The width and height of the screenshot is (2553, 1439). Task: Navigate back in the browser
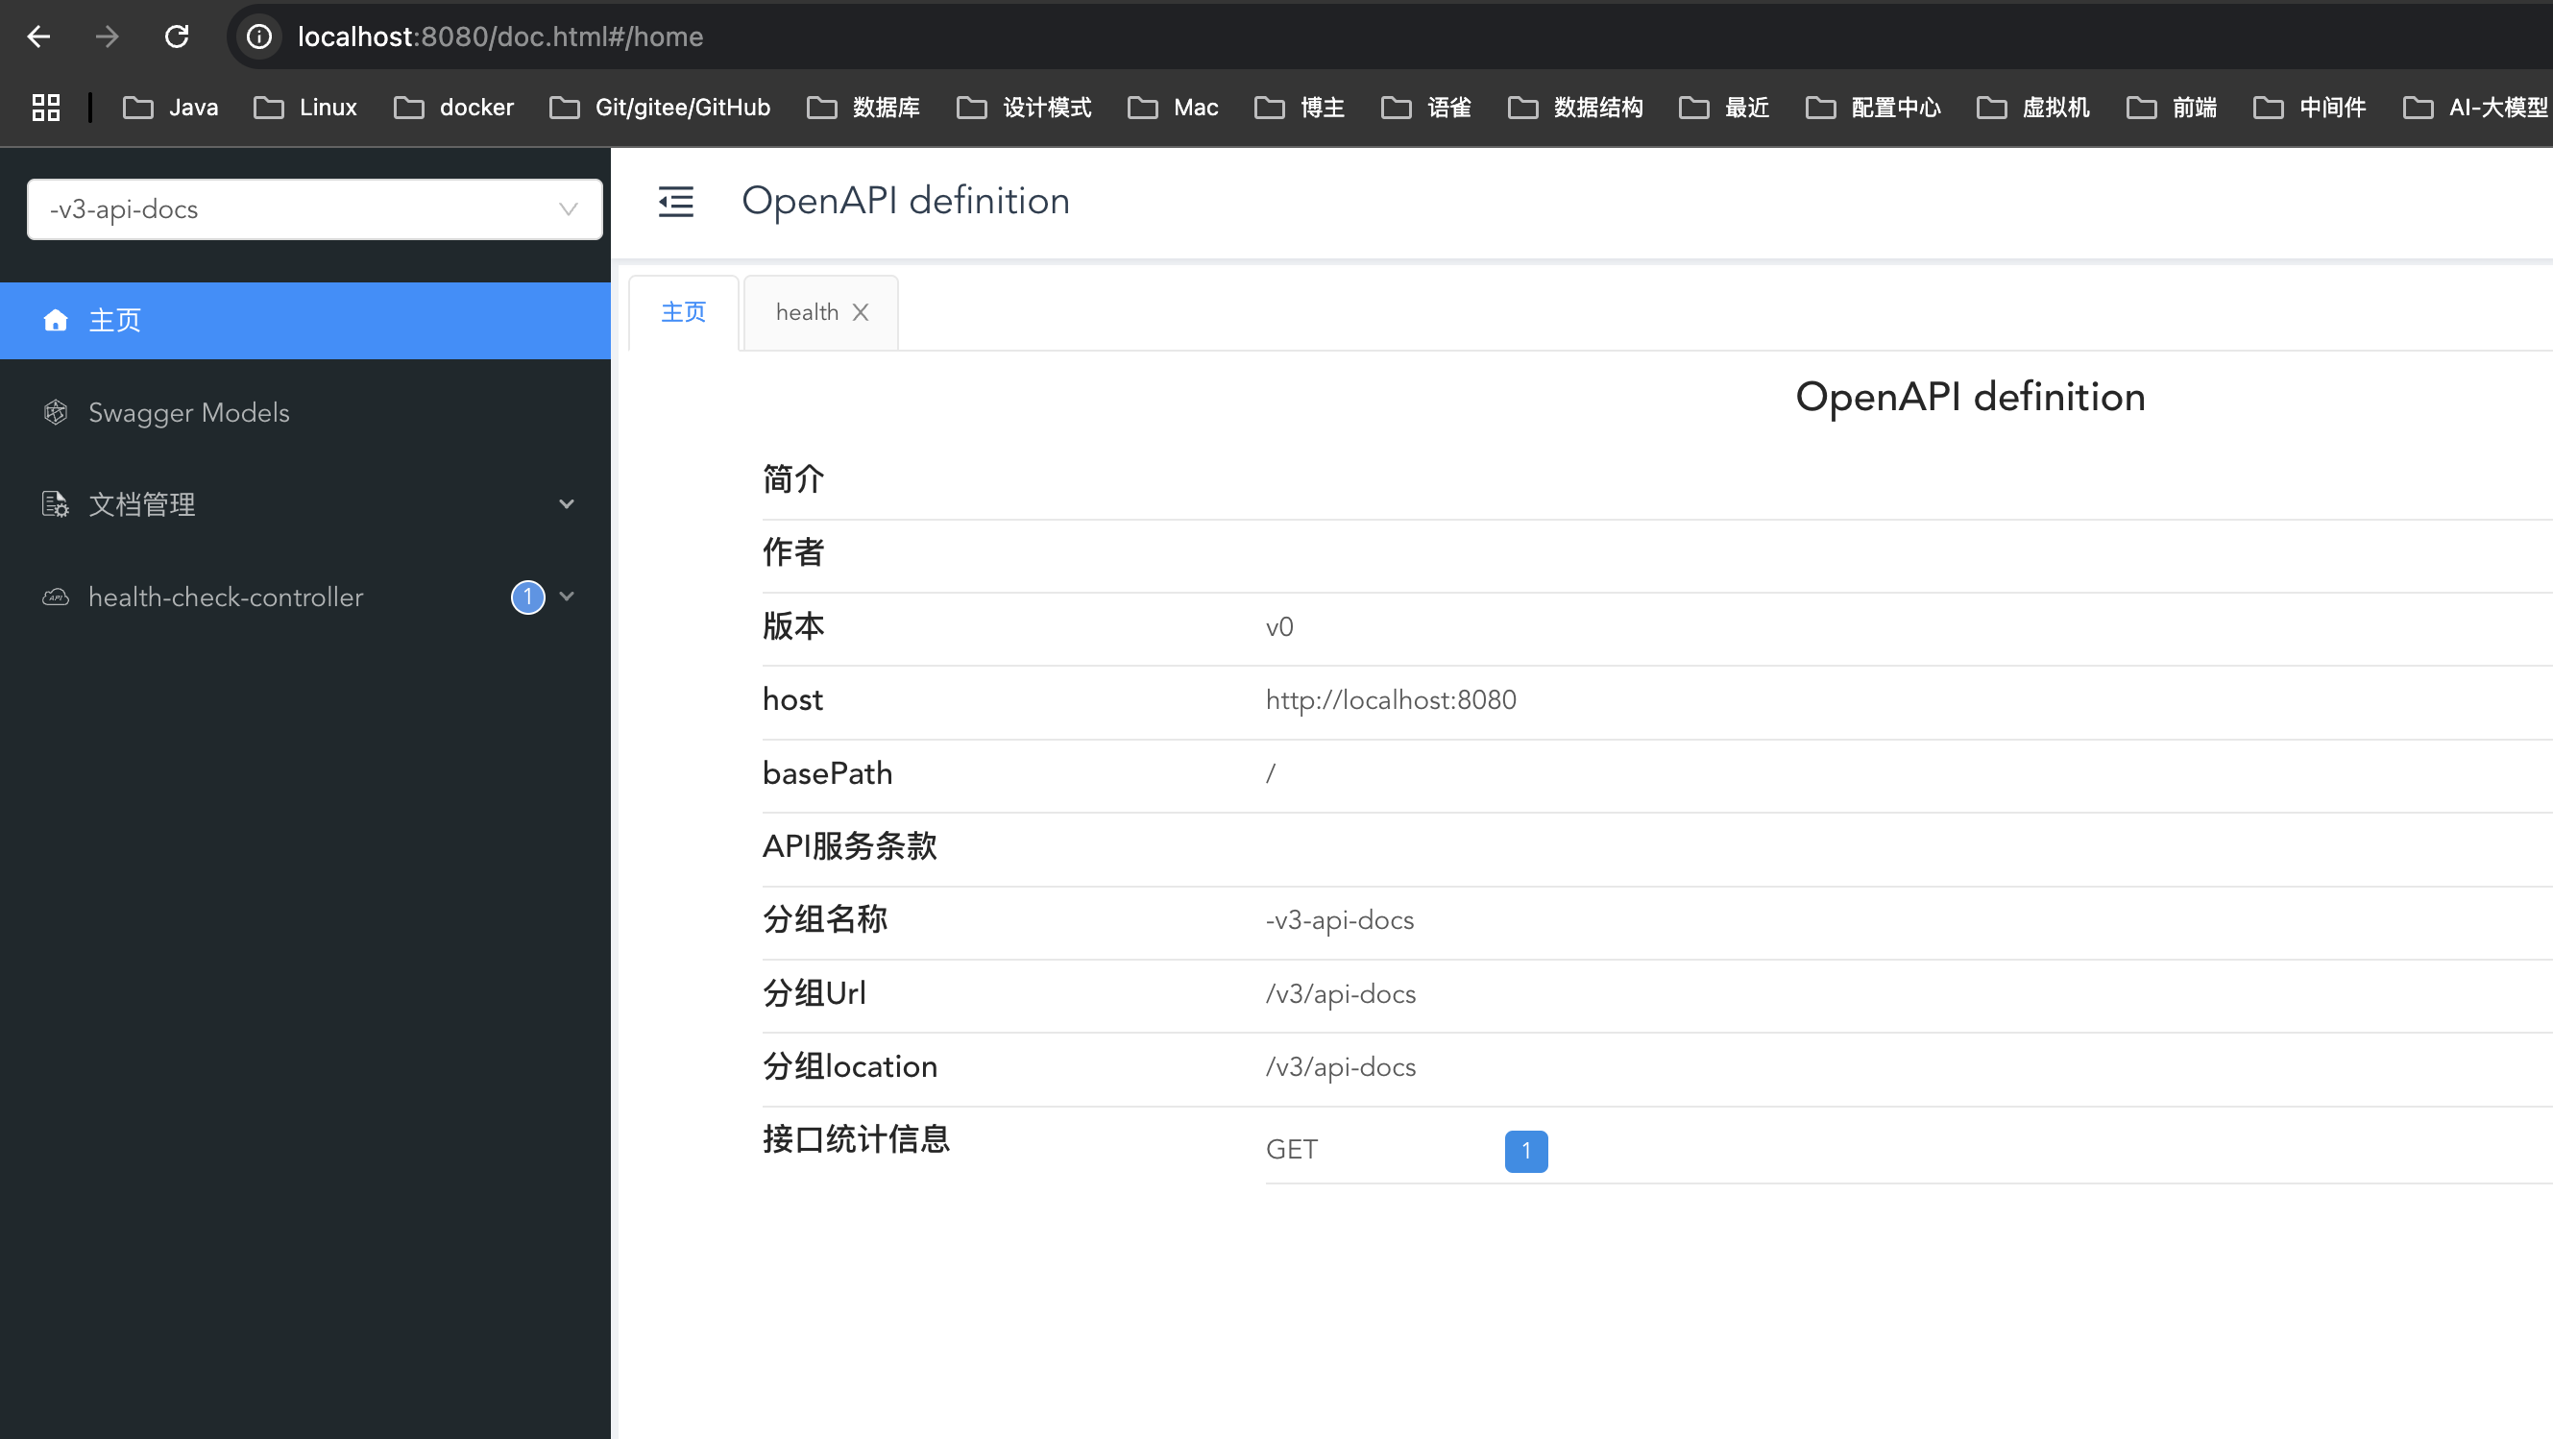tap(38, 37)
